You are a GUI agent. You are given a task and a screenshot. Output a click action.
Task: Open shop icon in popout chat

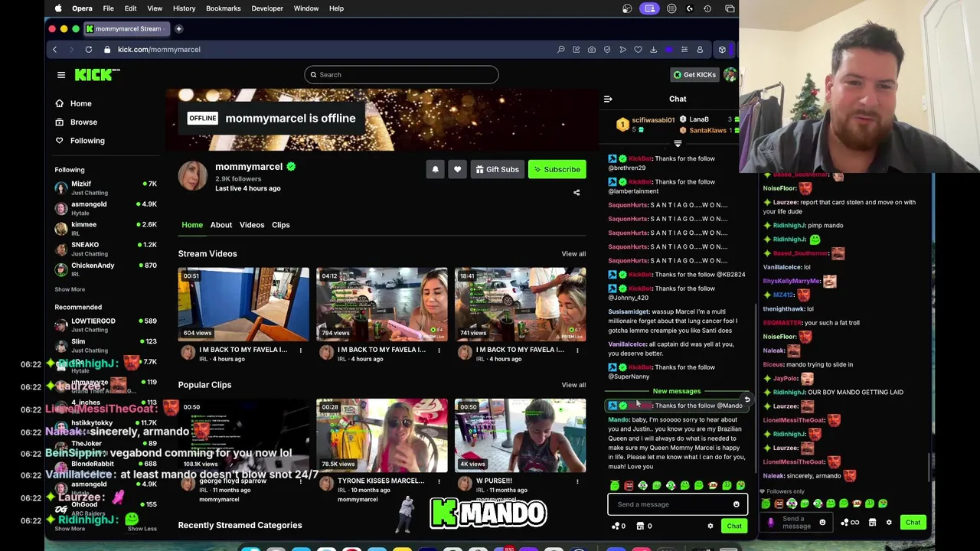coord(872,523)
